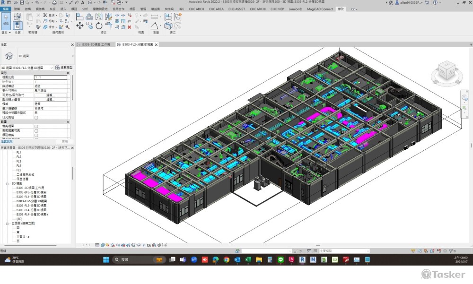Click the 視圖比例 1:1 input field
Screen dimensions: 473x284
click(x=50, y=77)
